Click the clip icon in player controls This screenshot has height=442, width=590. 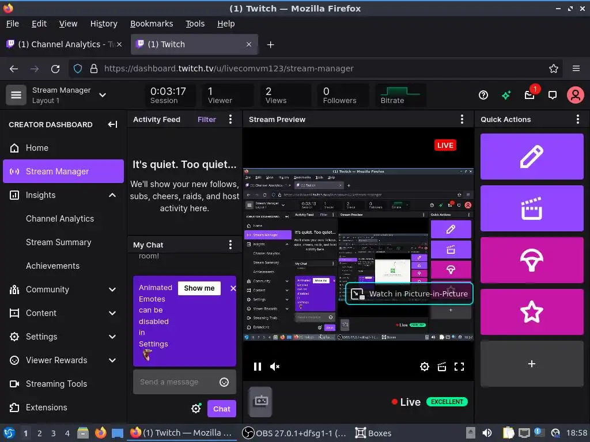point(442,367)
